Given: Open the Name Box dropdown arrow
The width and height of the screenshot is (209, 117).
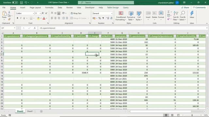Looking at the screenshot, I should pos(14,28).
